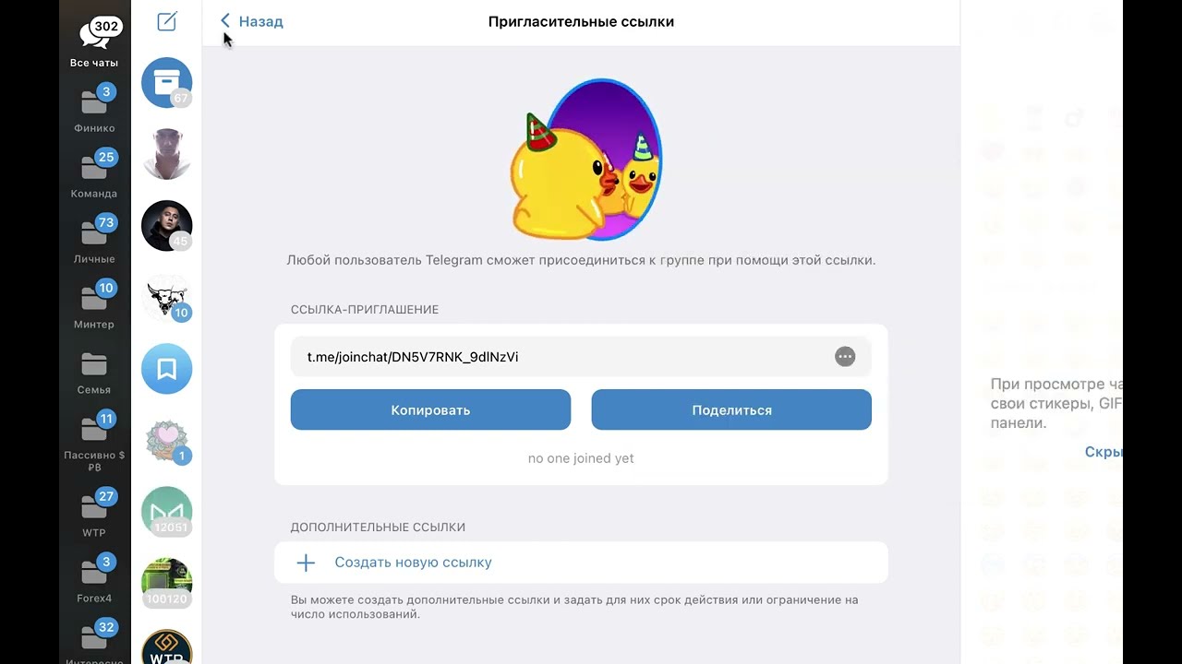Viewport: 1182px width, 664px height.
Task: Open the Saved Messages bookmark chat
Action: point(166,369)
